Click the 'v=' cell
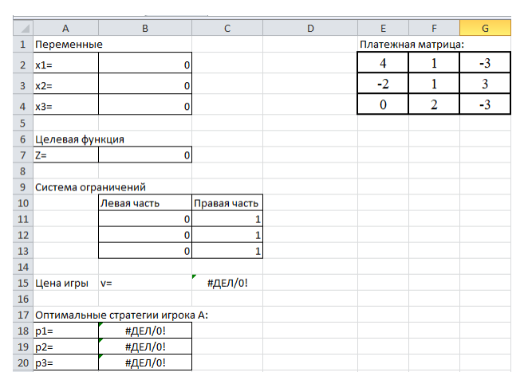The width and height of the screenshot is (528, 384). pos(145,283)
